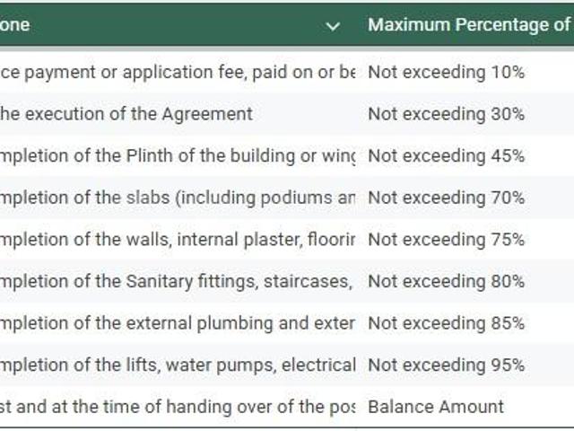Image resolution: width=574 pixels, height=431 pixels.
Task: Click the execution of the Agreement cell
Action: click(x=126, y=114)
